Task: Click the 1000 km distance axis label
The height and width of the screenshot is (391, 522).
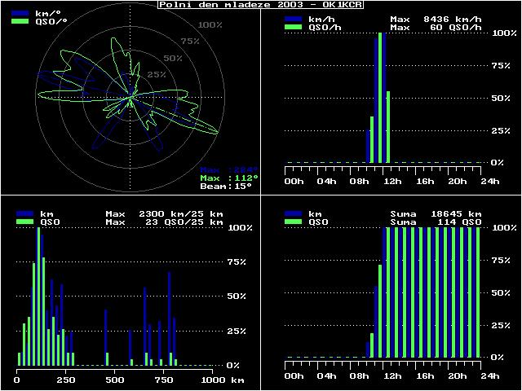Action: pyautogui.click(x=212, y=380)
